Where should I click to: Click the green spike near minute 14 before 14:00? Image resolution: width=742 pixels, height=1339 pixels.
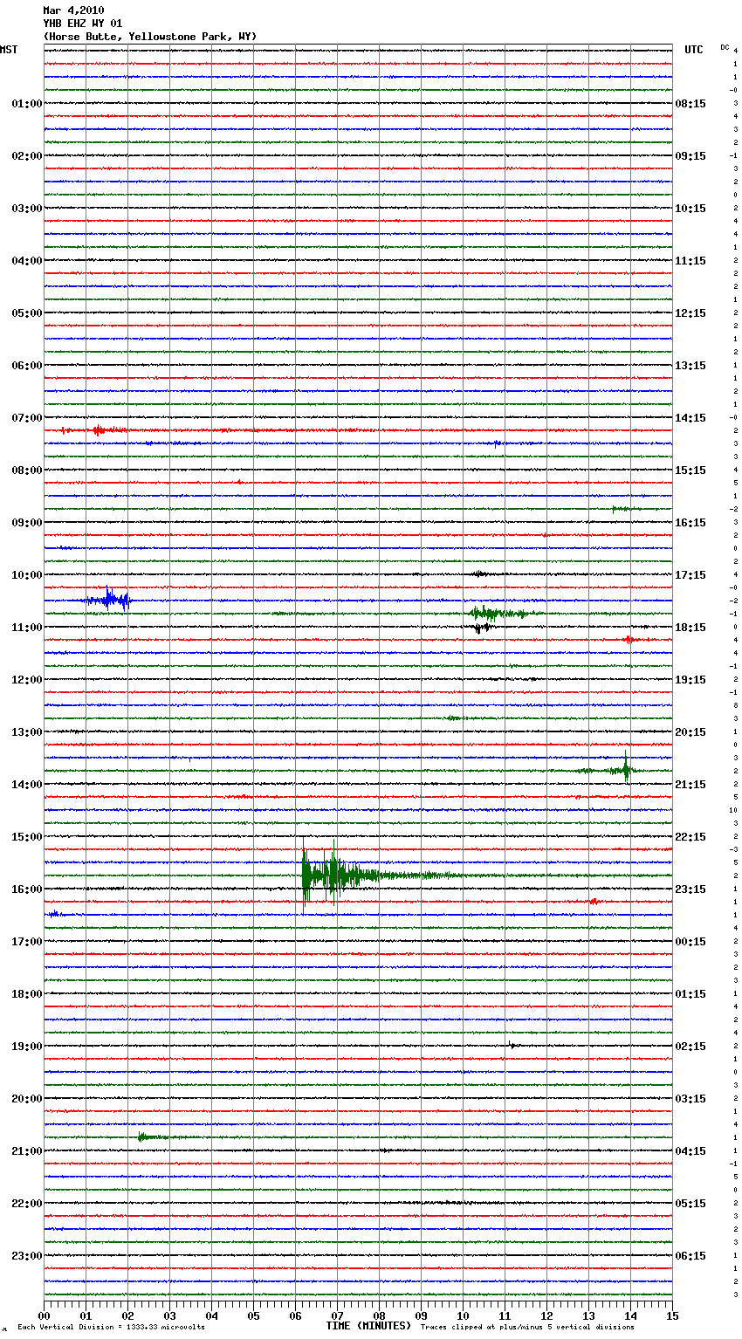[625, 769]
